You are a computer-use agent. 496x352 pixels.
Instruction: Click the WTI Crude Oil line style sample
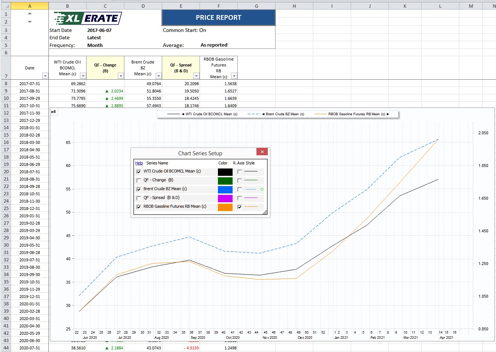251,171
